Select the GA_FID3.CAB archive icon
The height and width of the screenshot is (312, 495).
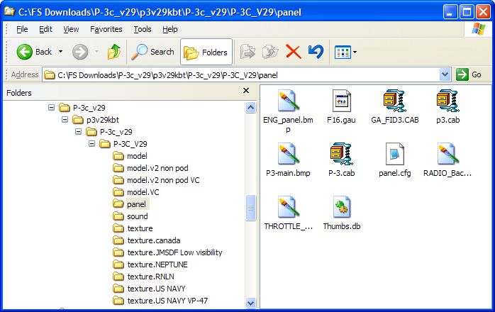(394, 101)
